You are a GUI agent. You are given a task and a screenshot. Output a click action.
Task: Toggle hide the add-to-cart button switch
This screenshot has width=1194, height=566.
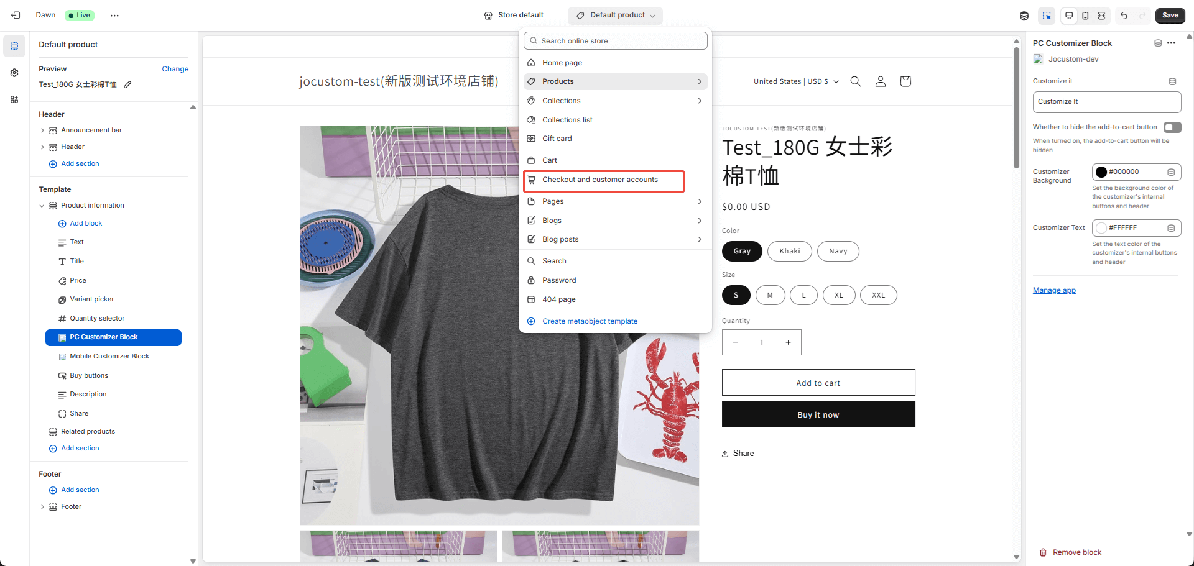point(1172,127)
